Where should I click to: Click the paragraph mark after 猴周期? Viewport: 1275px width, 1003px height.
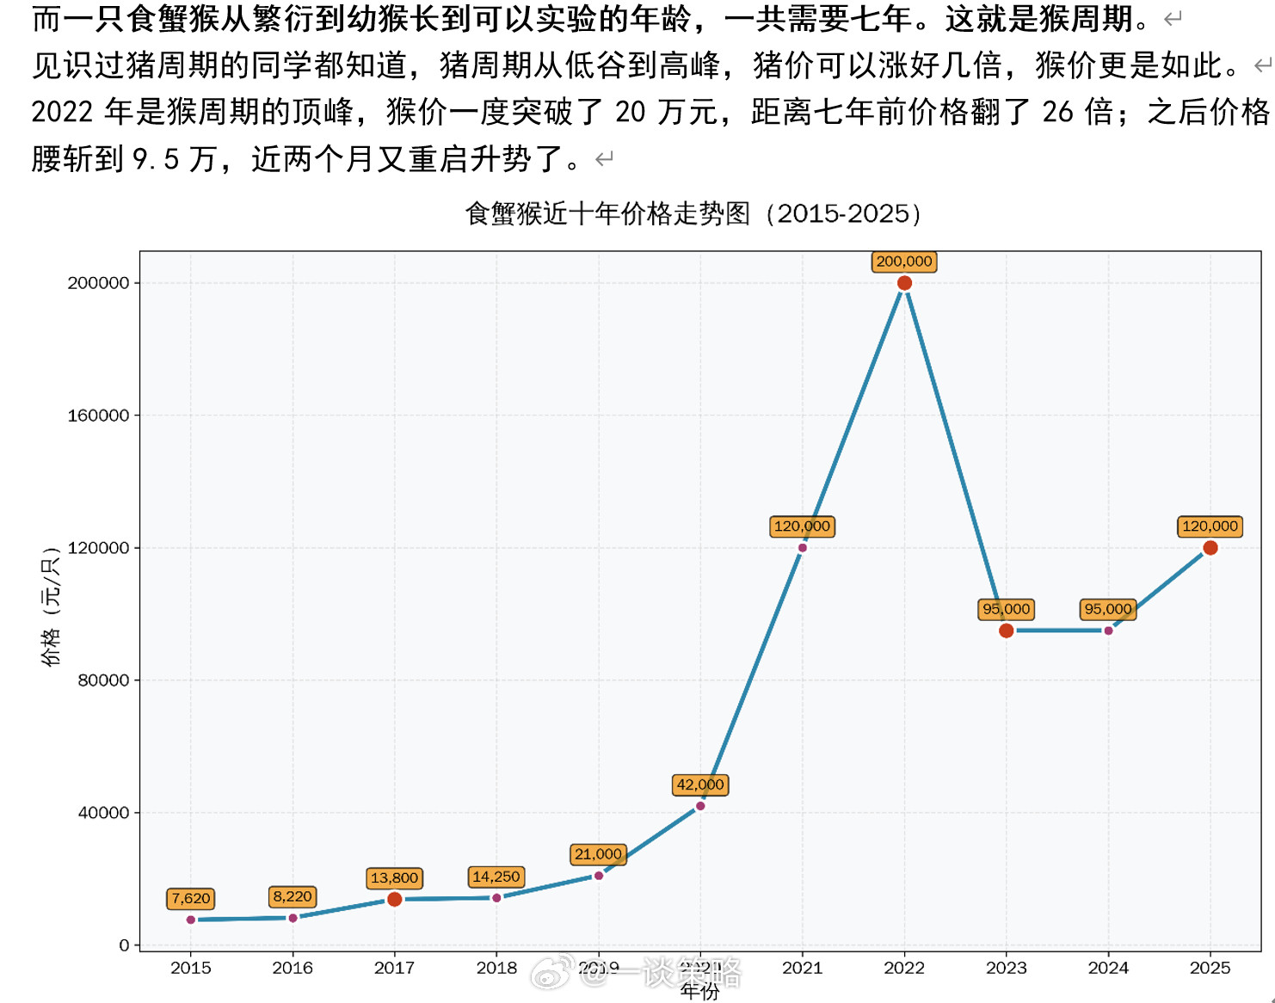tap(1173, 19)
